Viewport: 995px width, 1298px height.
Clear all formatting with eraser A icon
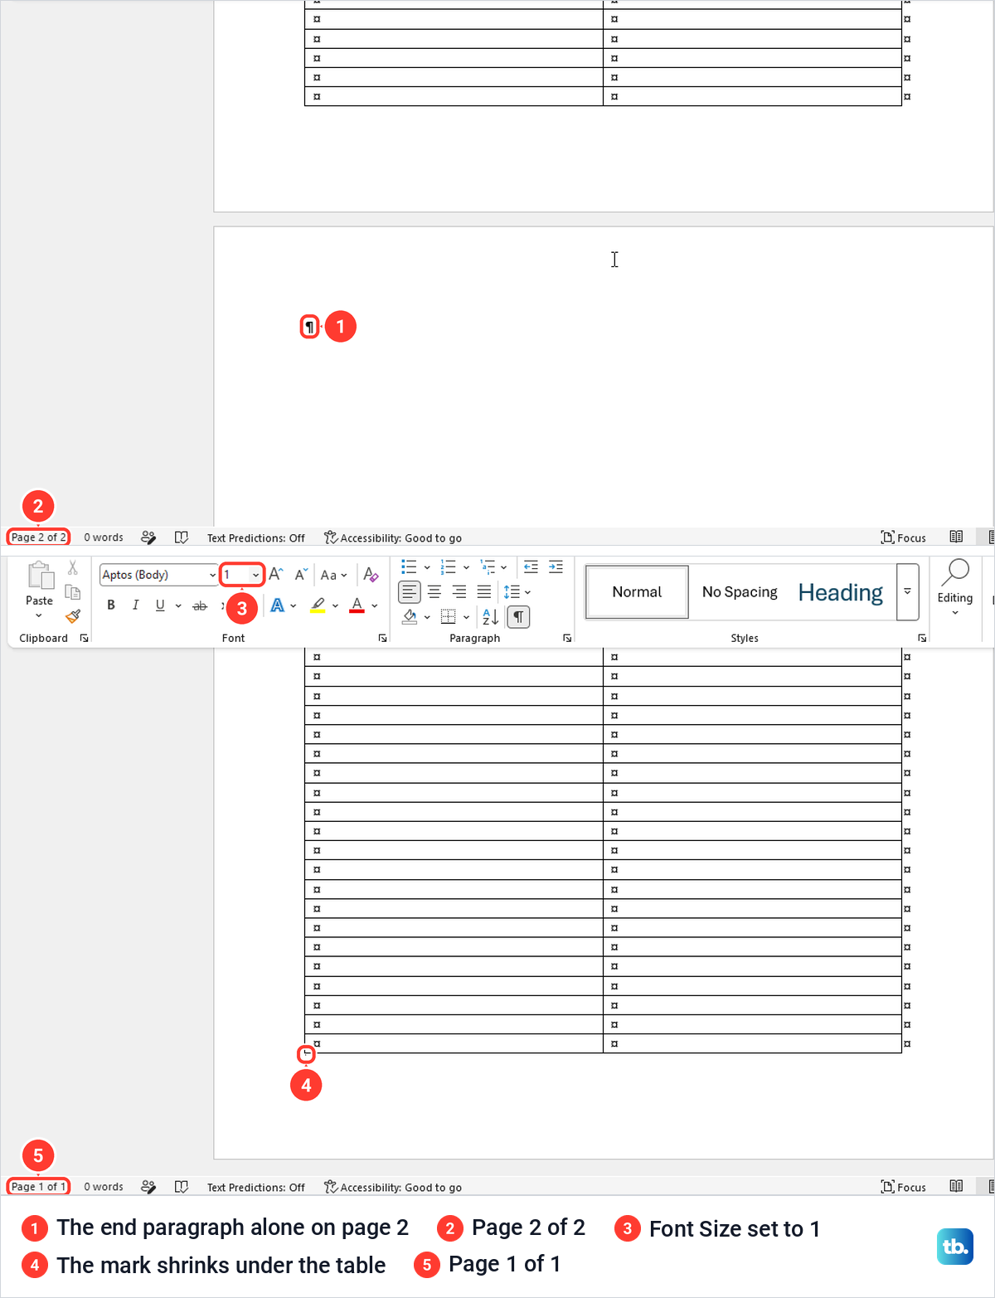click(371, 574)
